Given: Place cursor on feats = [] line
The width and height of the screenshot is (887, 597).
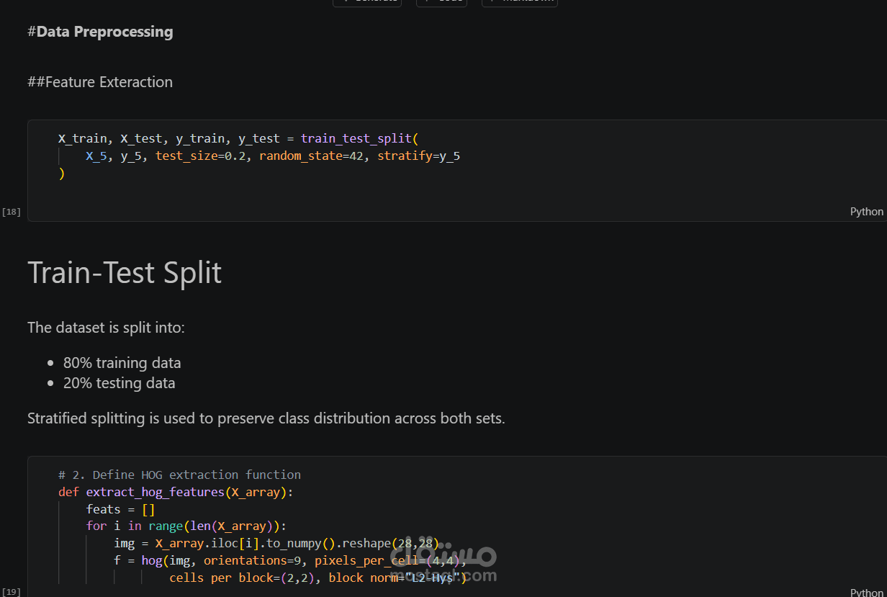Looking at the screenshot, I should pos(120,509).
